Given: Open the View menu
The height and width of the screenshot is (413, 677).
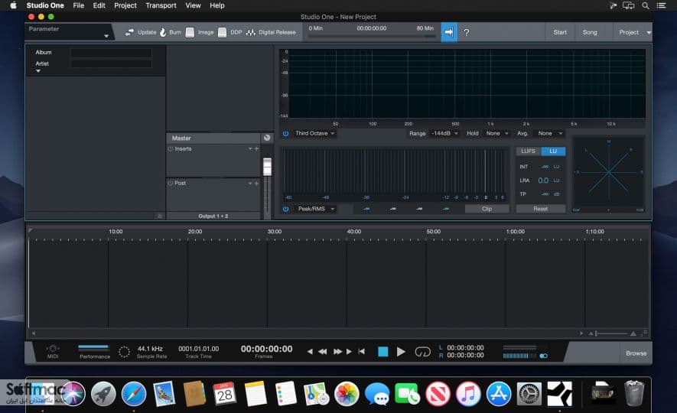Looking at the screenshot, I should 193,5.
